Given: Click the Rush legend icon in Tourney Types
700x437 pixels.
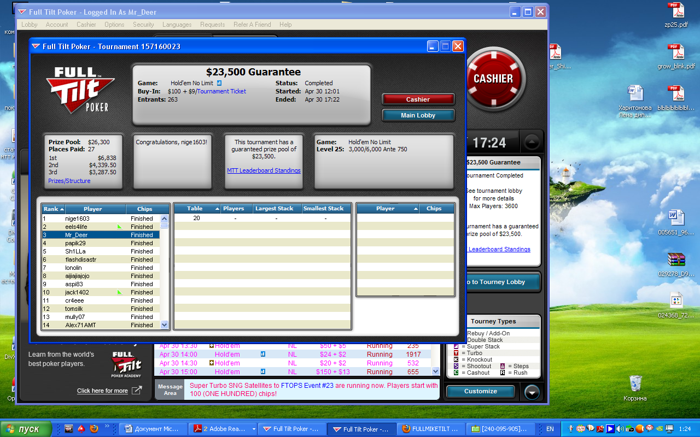Looking at the screenshot, I should [503, 373].
